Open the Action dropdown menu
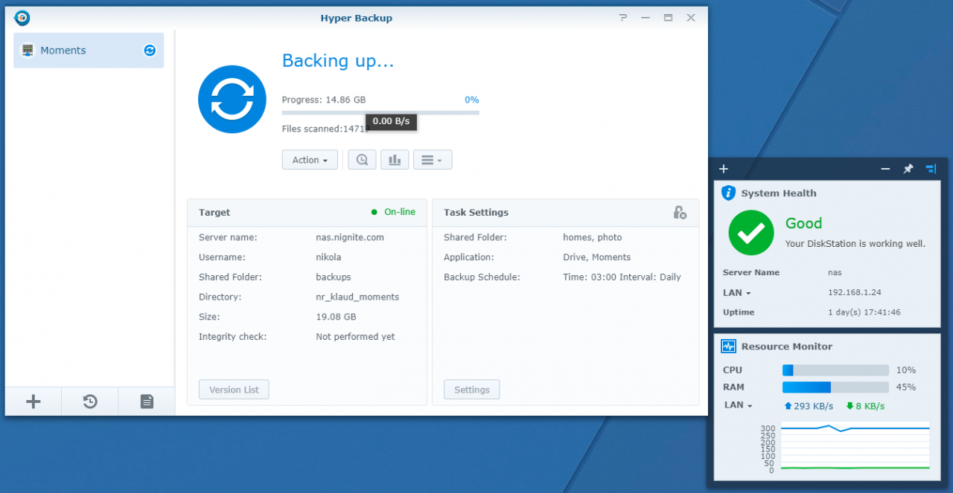Screen dimensions: 953x493 coord(309,159)
